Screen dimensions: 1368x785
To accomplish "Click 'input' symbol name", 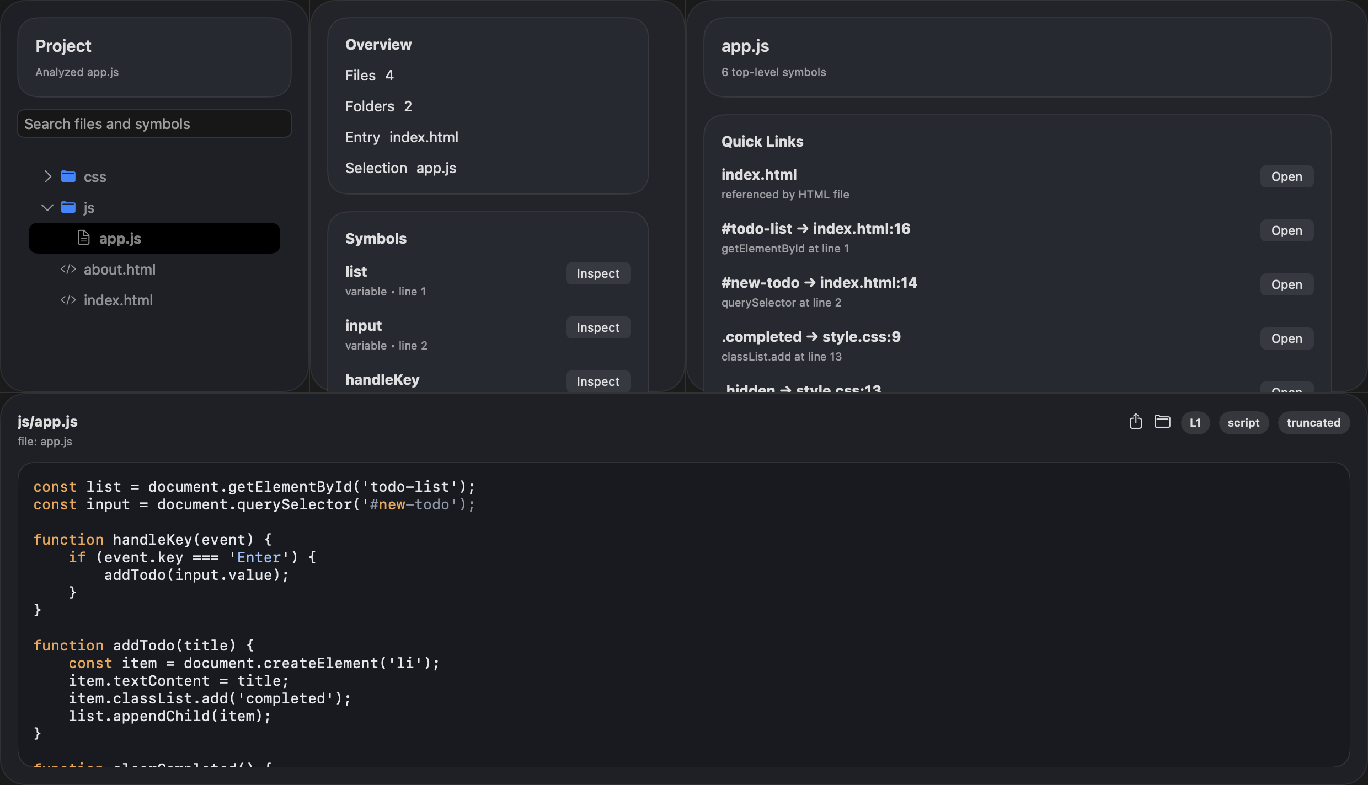I will 364,325.
